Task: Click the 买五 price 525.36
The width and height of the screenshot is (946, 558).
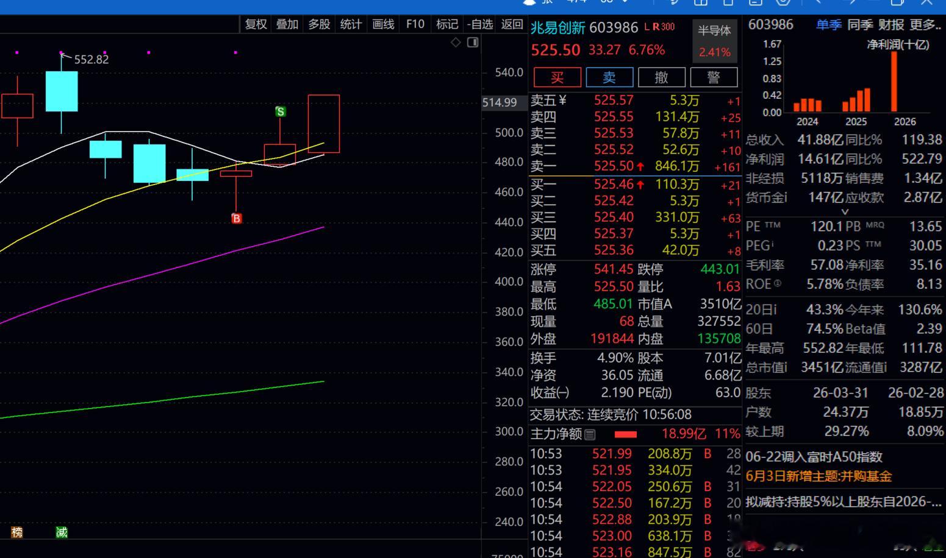Action: pyautogui.click(x=614, y=250)
